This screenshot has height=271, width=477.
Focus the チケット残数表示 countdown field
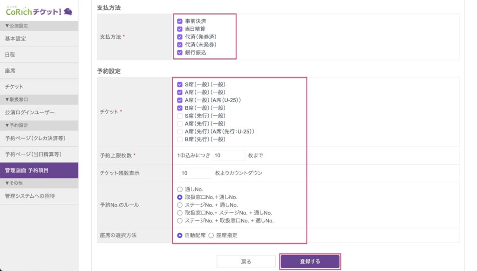196,173
